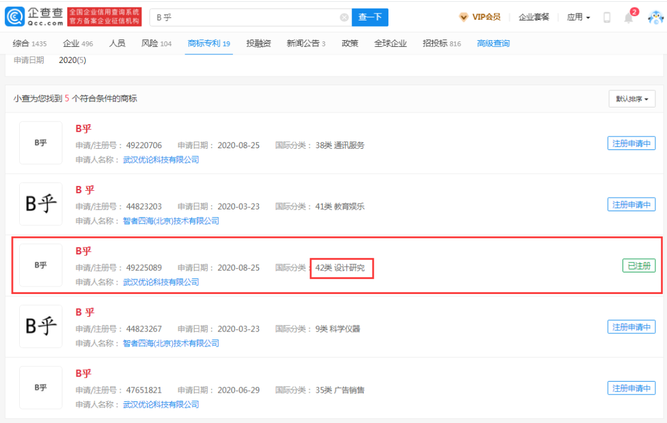Open B 乎 title of 9类 科学仪器 trademark

tap(85, 312)
